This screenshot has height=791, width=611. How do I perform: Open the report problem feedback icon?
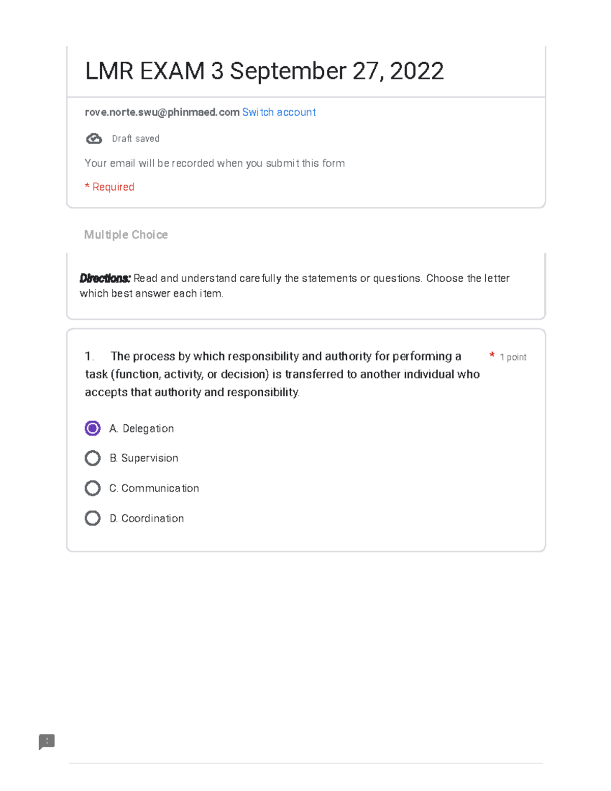[x=47, y=742]
